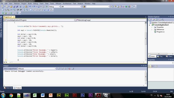The image size is (174, 98).
Task: Open Photoshop from the taskbar
Action: (83, 96)
